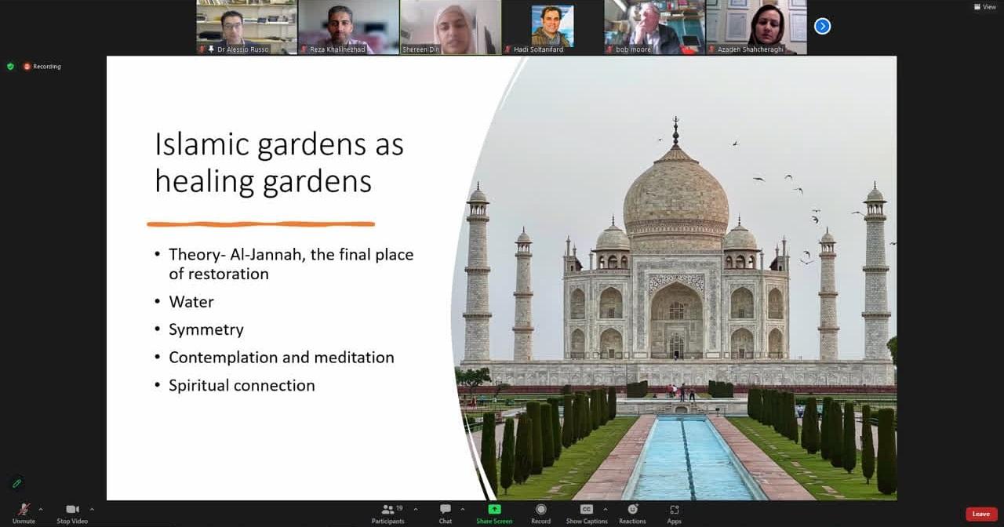Screen dimensions: 1004x527
Task: Click the green encryption shield icon
Action: tap(10, 67)
